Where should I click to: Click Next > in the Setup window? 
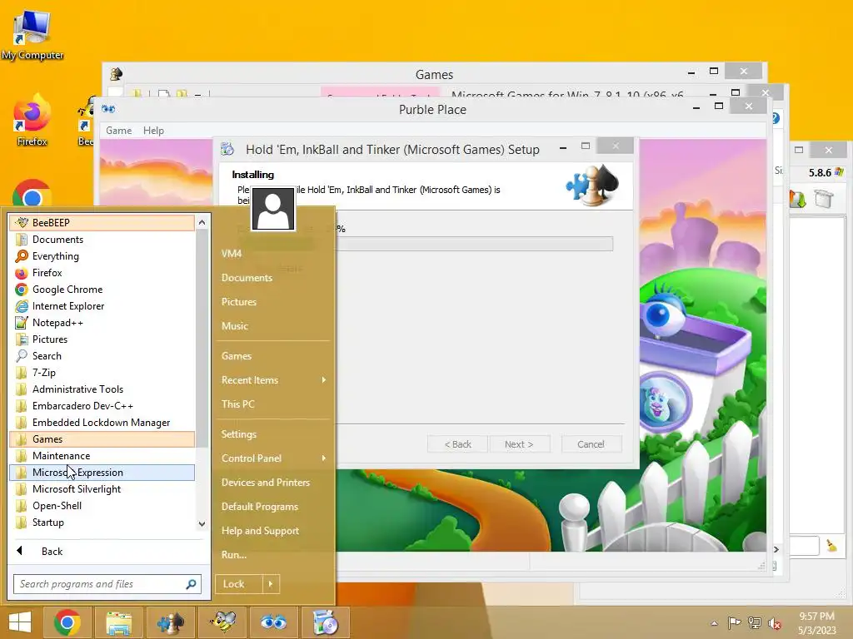click(x=519, y=444)
